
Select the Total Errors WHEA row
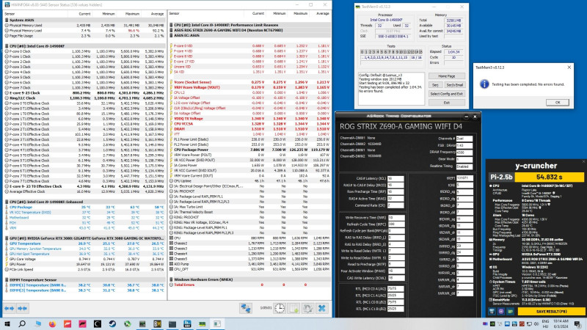(x=249, y=285)
